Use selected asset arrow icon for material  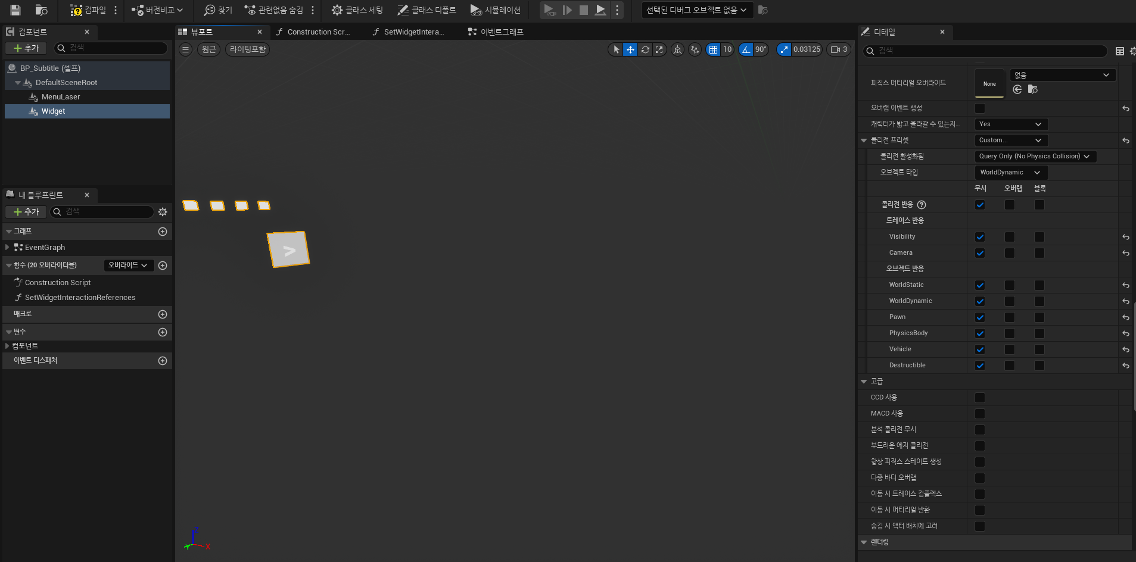(x=1017, y=89)
